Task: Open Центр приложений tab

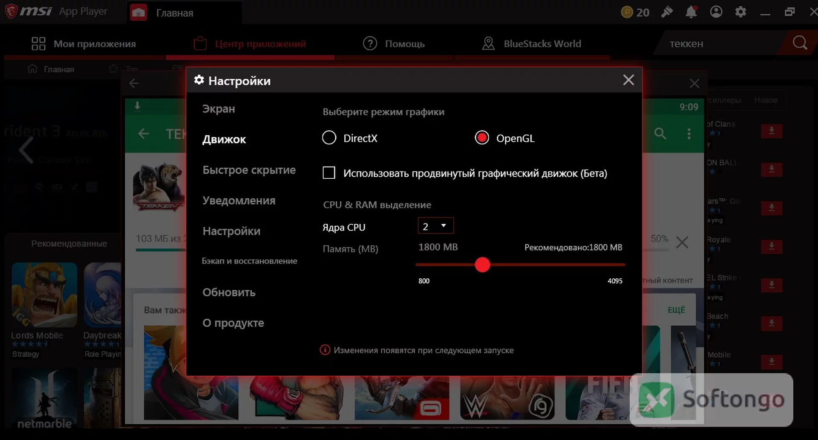Action: pyautogui.click(x=250, y=44)
